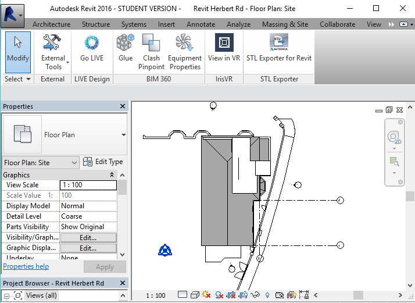
Task: Open the Glue BIM 360 tool
Action: (x=126, y=51)
